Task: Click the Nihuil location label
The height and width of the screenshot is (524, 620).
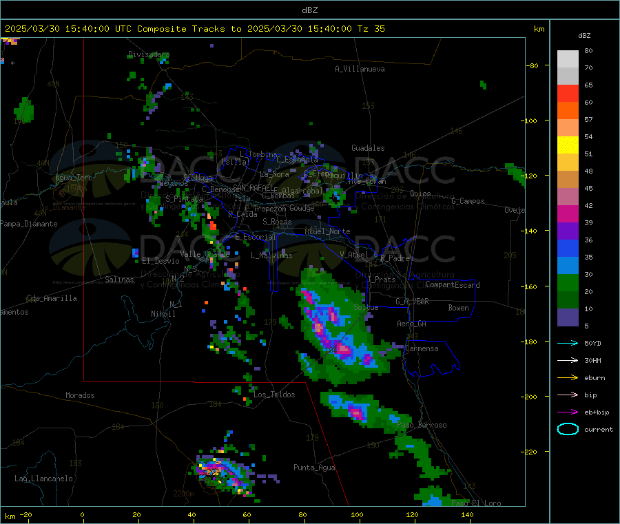Action: pyautogui.click(x=163, y=314)
